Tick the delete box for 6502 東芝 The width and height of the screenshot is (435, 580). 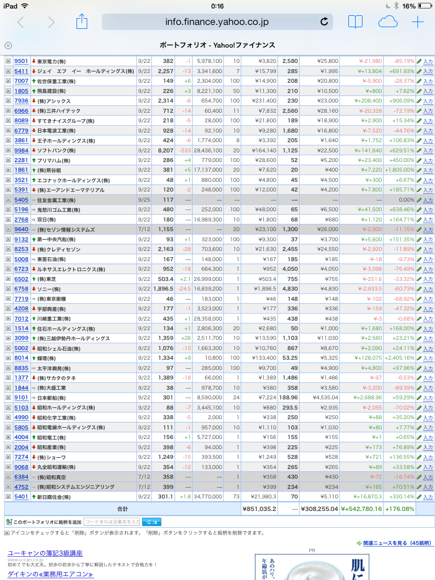coord(8,279)
